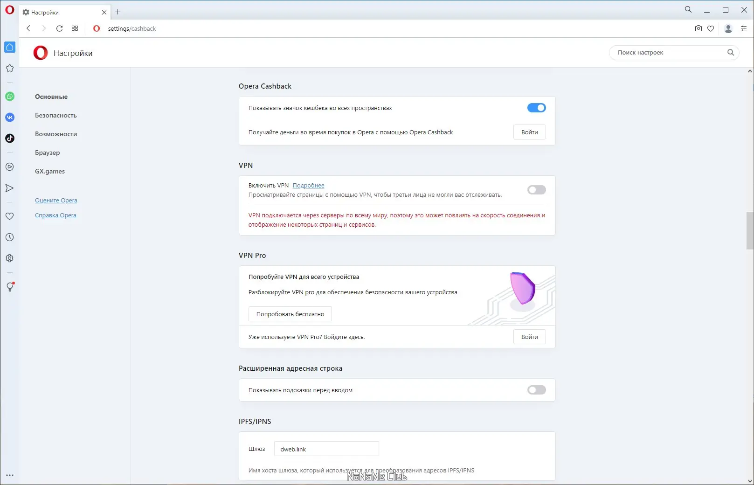This screenshot has width=754, height=485.
Task: Take a snapshot with the camera icon
Action: point(698,28)
